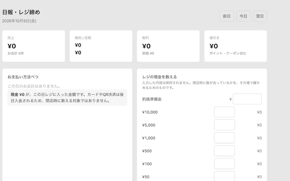Click the ¥10,000 denomination label
Image resolution: width=290 pixels, height=181 pixels.
coord(150,112)
